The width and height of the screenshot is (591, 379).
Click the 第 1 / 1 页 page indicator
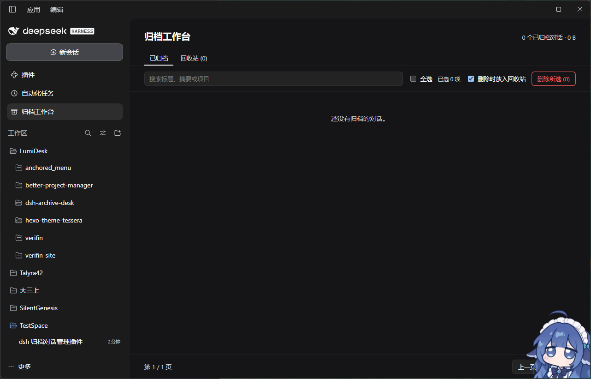tap(158, 367)
